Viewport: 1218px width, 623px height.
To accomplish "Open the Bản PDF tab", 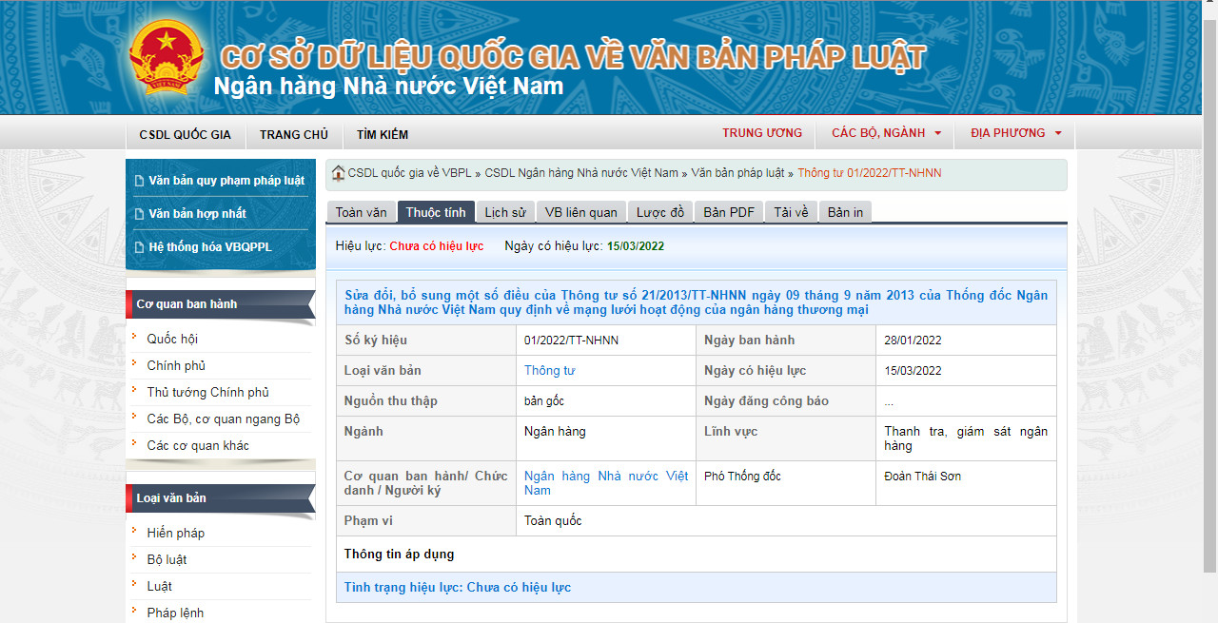I will 729,212.
